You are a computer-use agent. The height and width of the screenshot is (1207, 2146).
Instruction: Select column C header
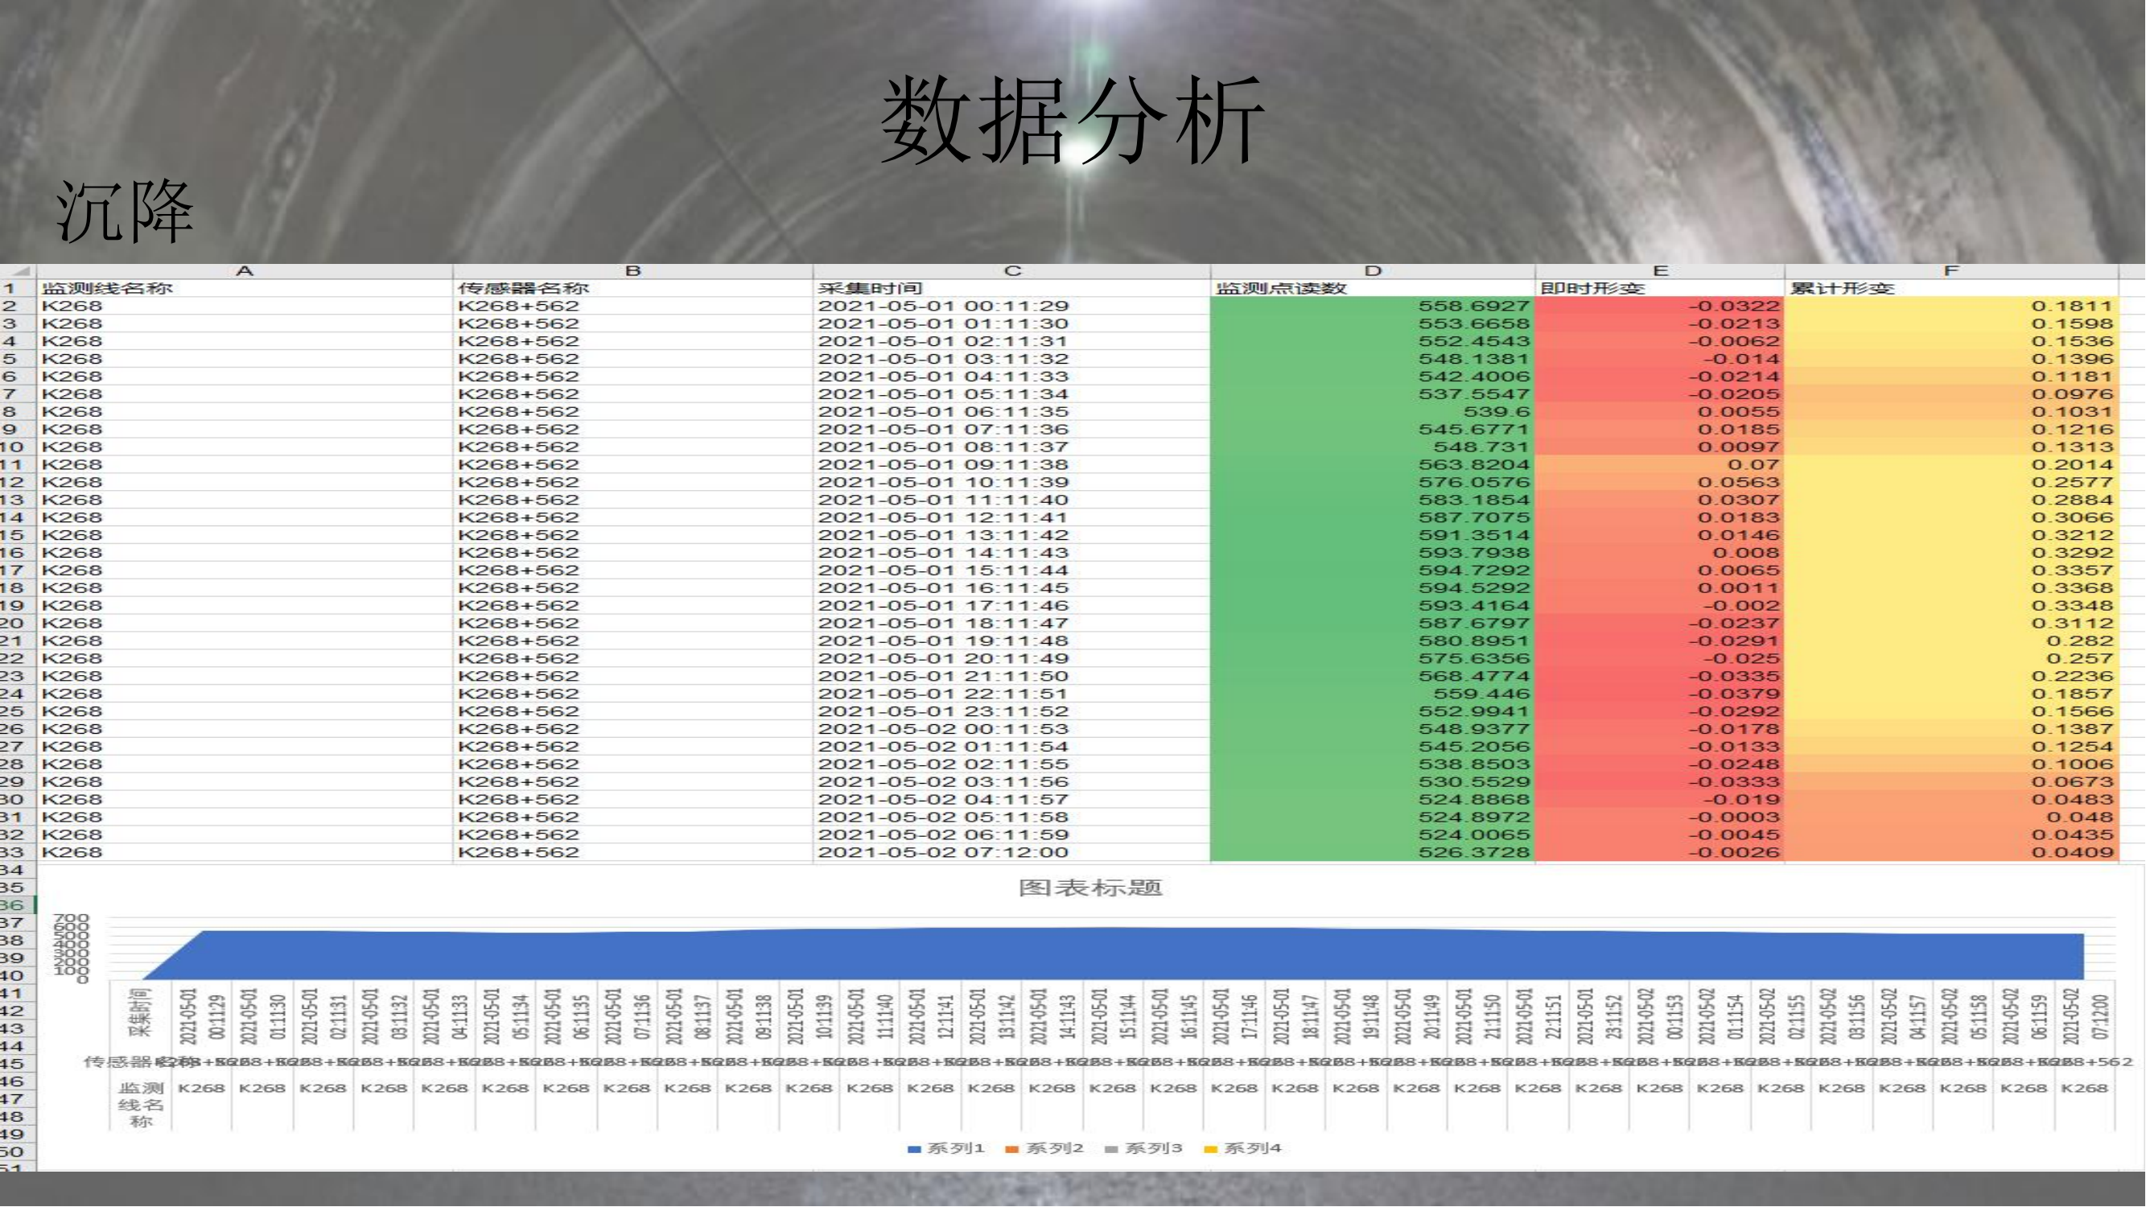tap(1011, 270)
